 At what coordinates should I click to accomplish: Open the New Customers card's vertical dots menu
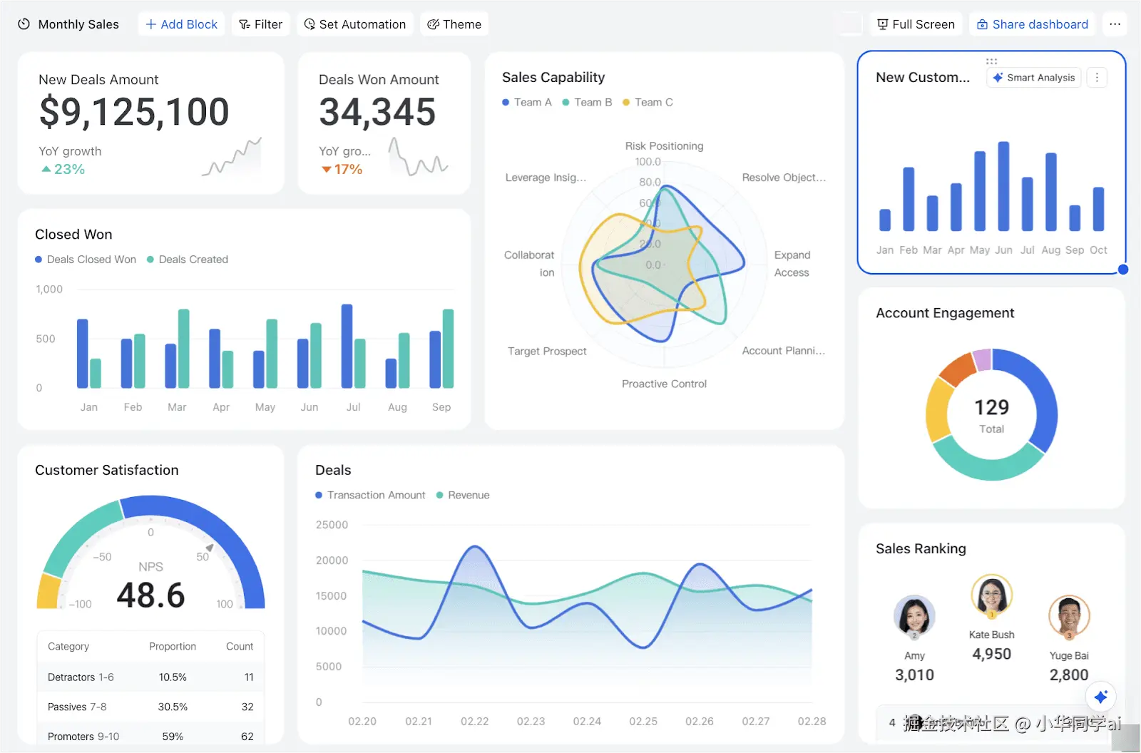click(x=1097, y=78)
